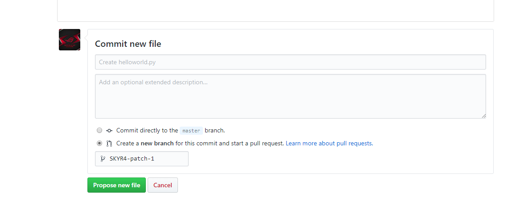Click the file editor panel above the commit form

click(275, 10)
